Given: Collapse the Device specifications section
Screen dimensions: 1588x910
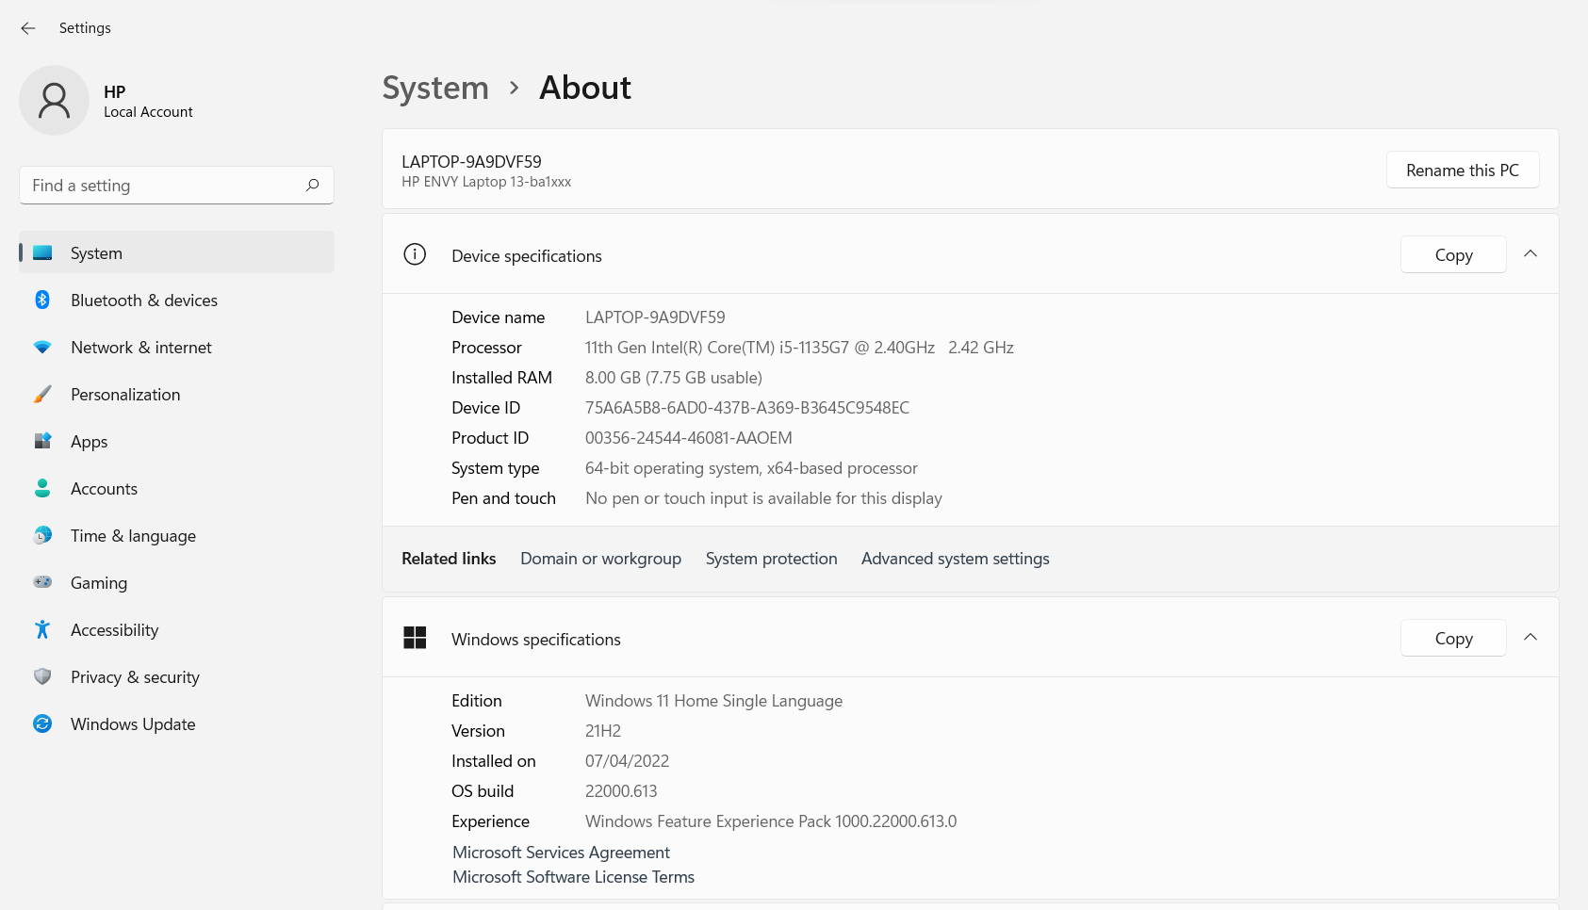Looking at the screenshot, I should point(1531,254).
